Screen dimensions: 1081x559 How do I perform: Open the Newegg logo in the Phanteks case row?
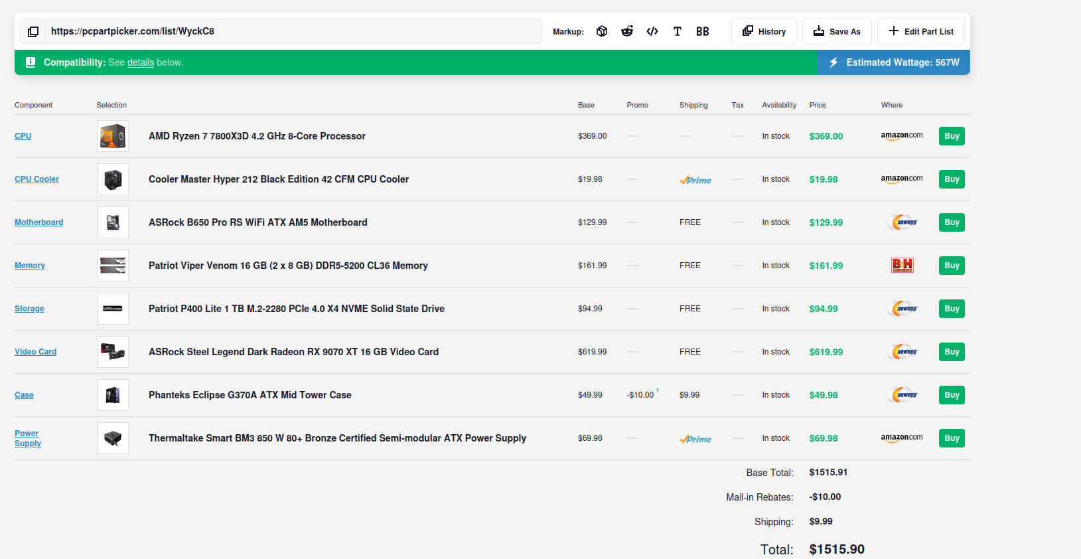click(903, 395)
